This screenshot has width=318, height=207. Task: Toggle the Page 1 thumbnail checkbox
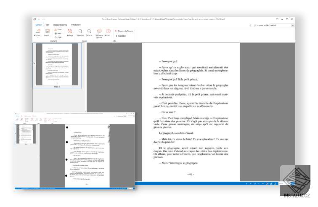(34, 64)
